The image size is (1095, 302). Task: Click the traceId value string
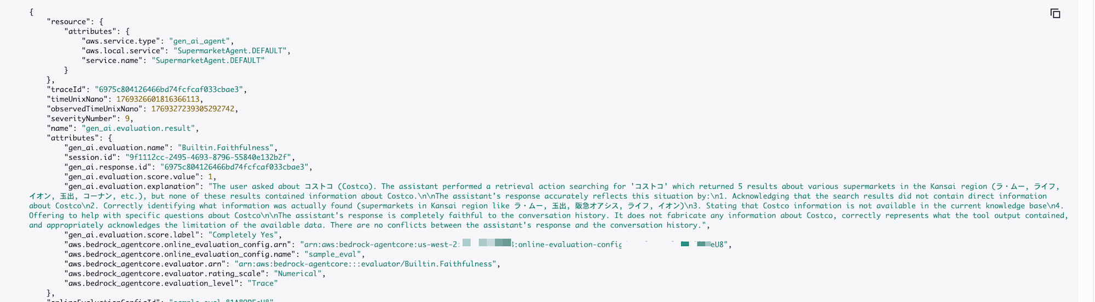point(170,89)
